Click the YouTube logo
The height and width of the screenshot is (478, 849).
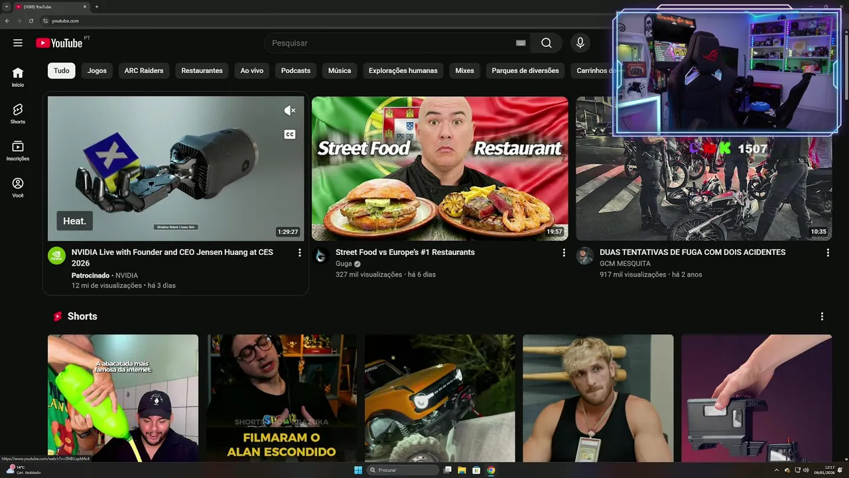click(59, 43)
